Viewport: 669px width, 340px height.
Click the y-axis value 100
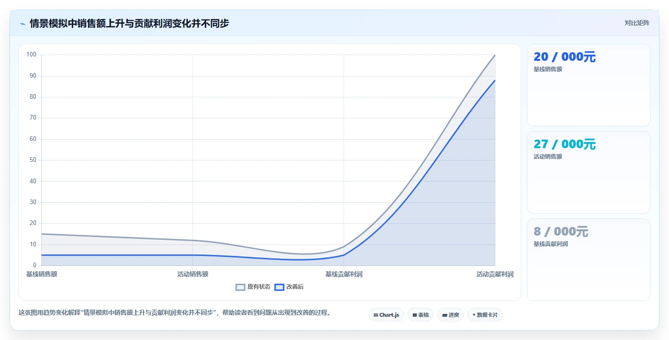coord(31,55)
